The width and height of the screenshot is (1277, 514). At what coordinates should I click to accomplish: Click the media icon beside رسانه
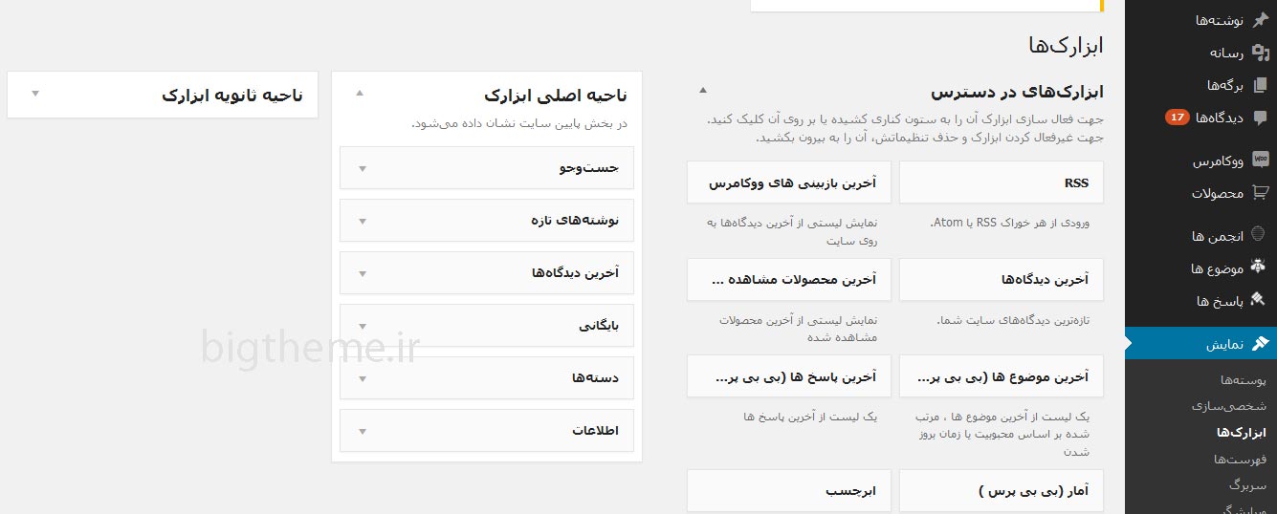point(1260,53)
